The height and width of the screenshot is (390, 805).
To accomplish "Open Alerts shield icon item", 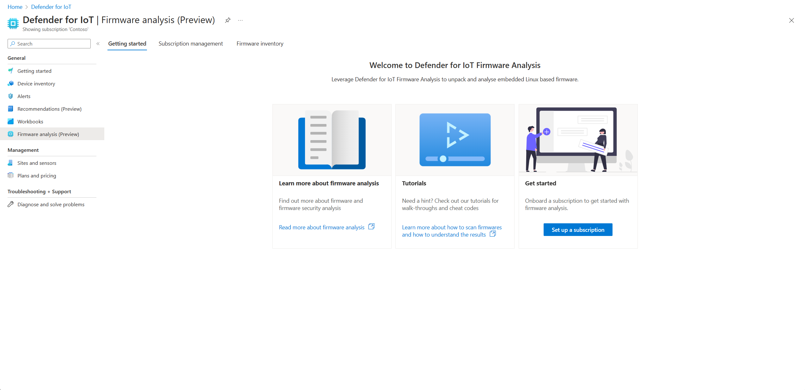I will (11, 96).
